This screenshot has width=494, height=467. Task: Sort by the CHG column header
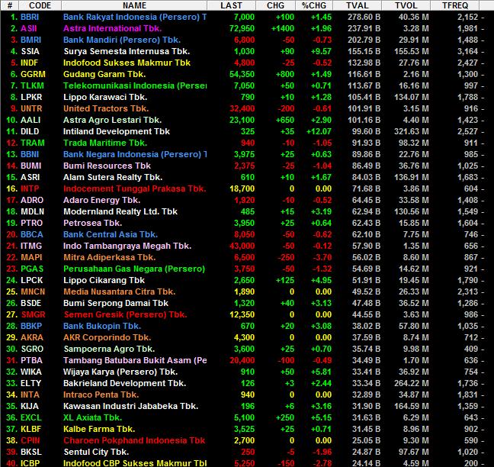tap(275, 5)
